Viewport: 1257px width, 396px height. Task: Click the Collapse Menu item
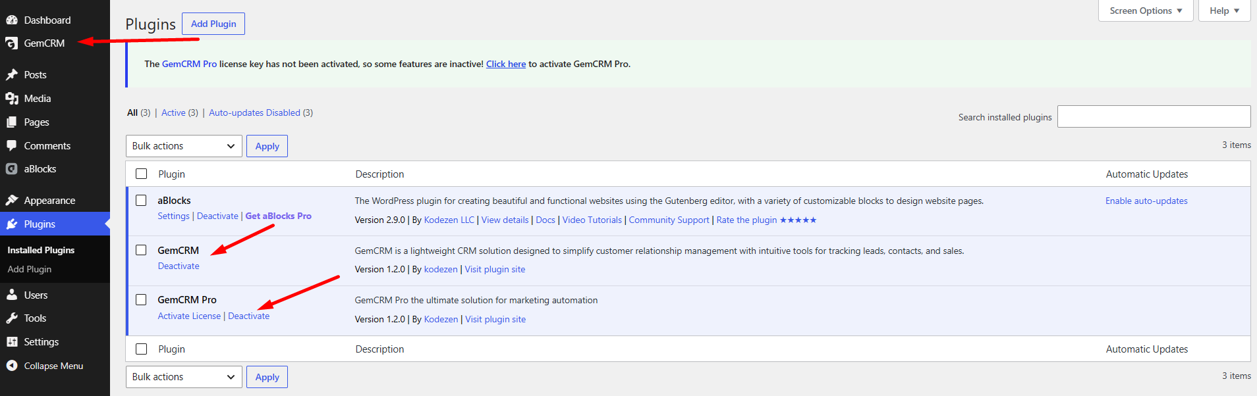(53, 366)
